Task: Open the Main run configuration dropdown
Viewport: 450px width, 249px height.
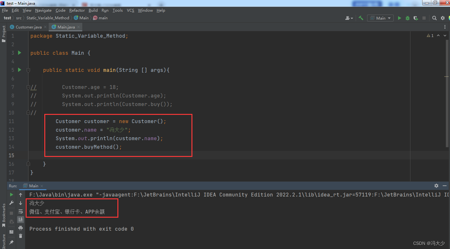Action: [x=380, y=18]
